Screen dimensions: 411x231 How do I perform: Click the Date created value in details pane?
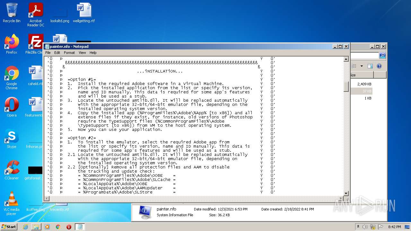[299, 209]
